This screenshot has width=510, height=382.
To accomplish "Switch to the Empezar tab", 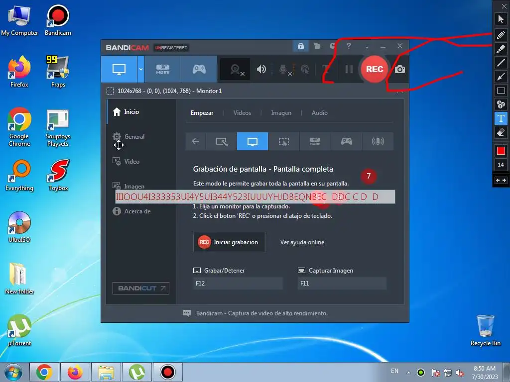I will tap(202, 113).
